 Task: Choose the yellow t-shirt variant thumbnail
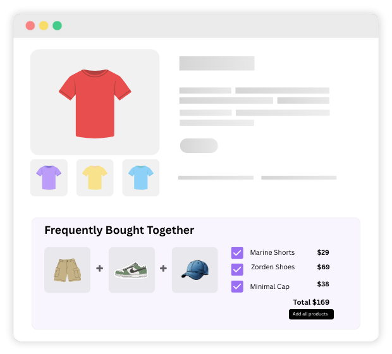coord(95,178)
